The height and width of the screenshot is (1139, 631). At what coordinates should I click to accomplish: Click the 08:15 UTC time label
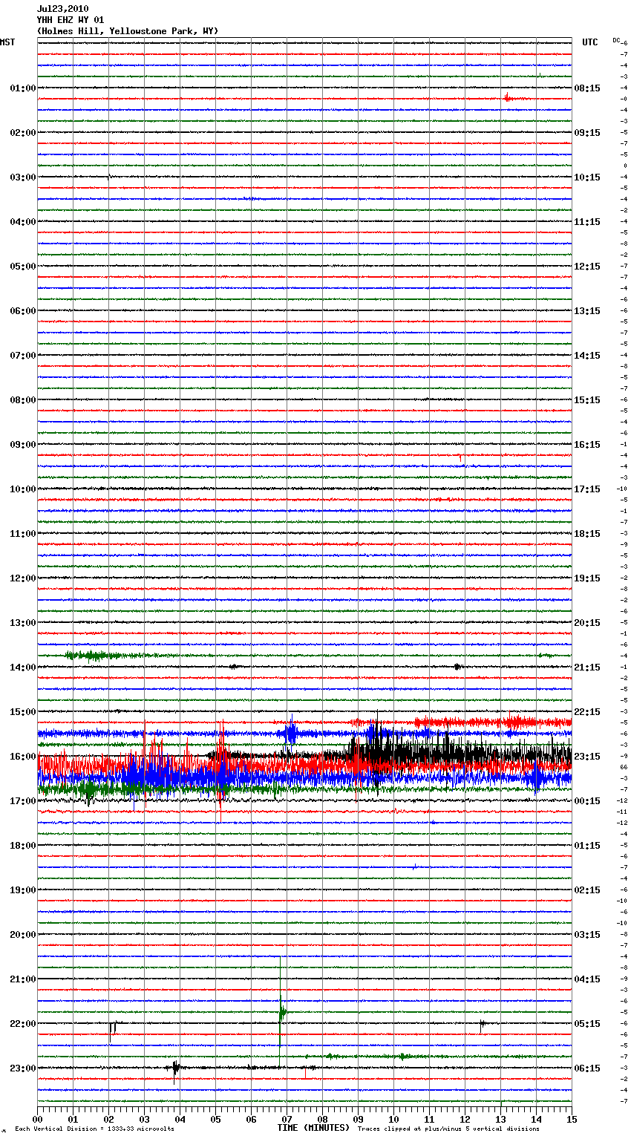point(587,88)
